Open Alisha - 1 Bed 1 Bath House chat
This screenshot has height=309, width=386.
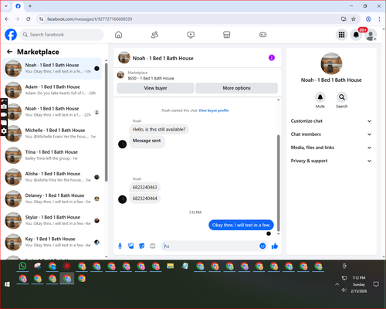[x=52, y=177]
